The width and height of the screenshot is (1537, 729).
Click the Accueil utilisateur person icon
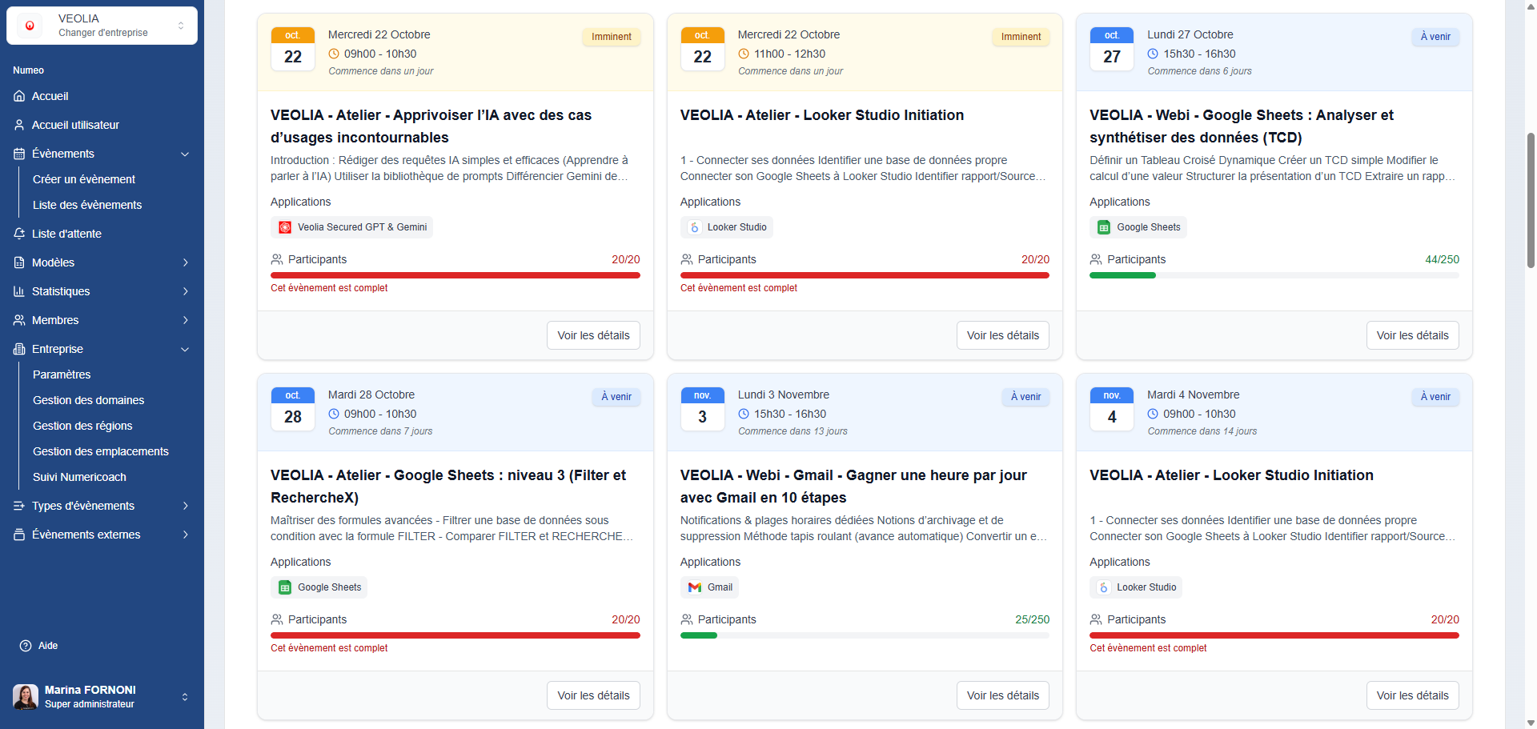[19, 125]
